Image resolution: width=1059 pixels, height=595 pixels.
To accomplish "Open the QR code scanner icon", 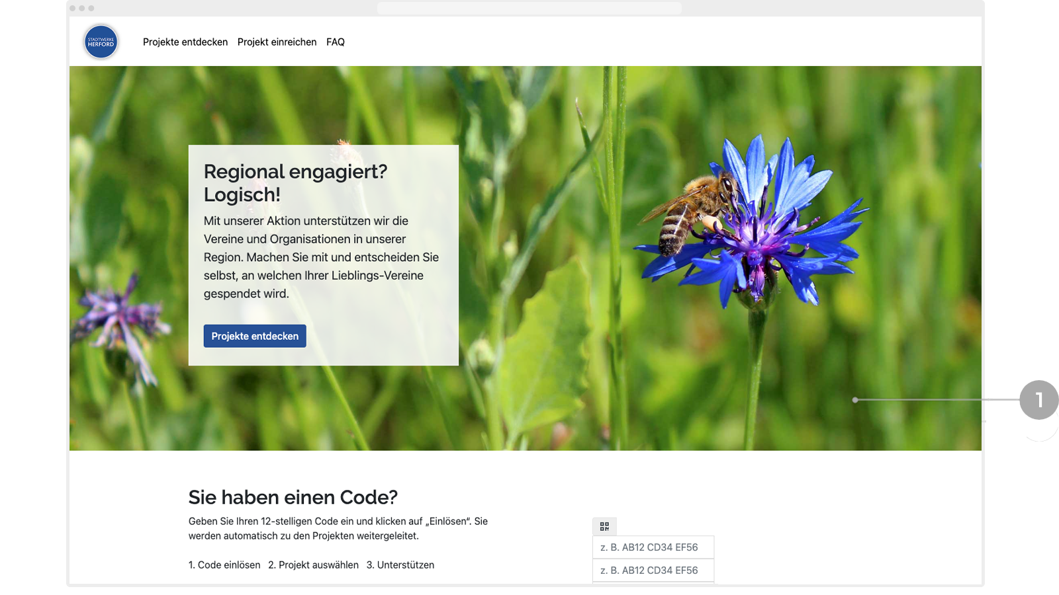I will 604,526.
